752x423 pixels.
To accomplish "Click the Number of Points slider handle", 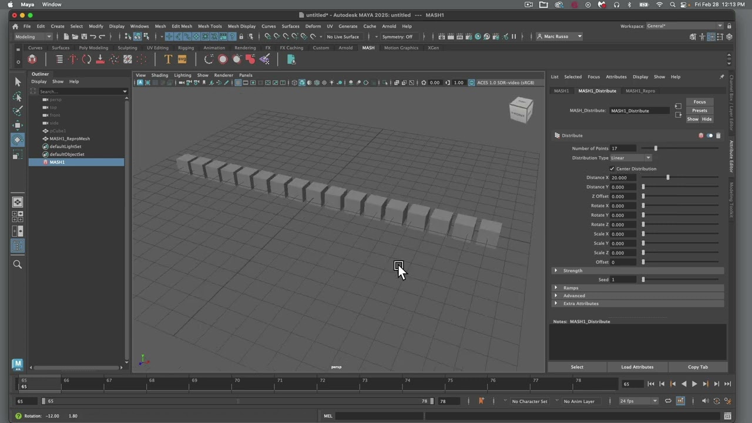I will click(x=656, y=149).
